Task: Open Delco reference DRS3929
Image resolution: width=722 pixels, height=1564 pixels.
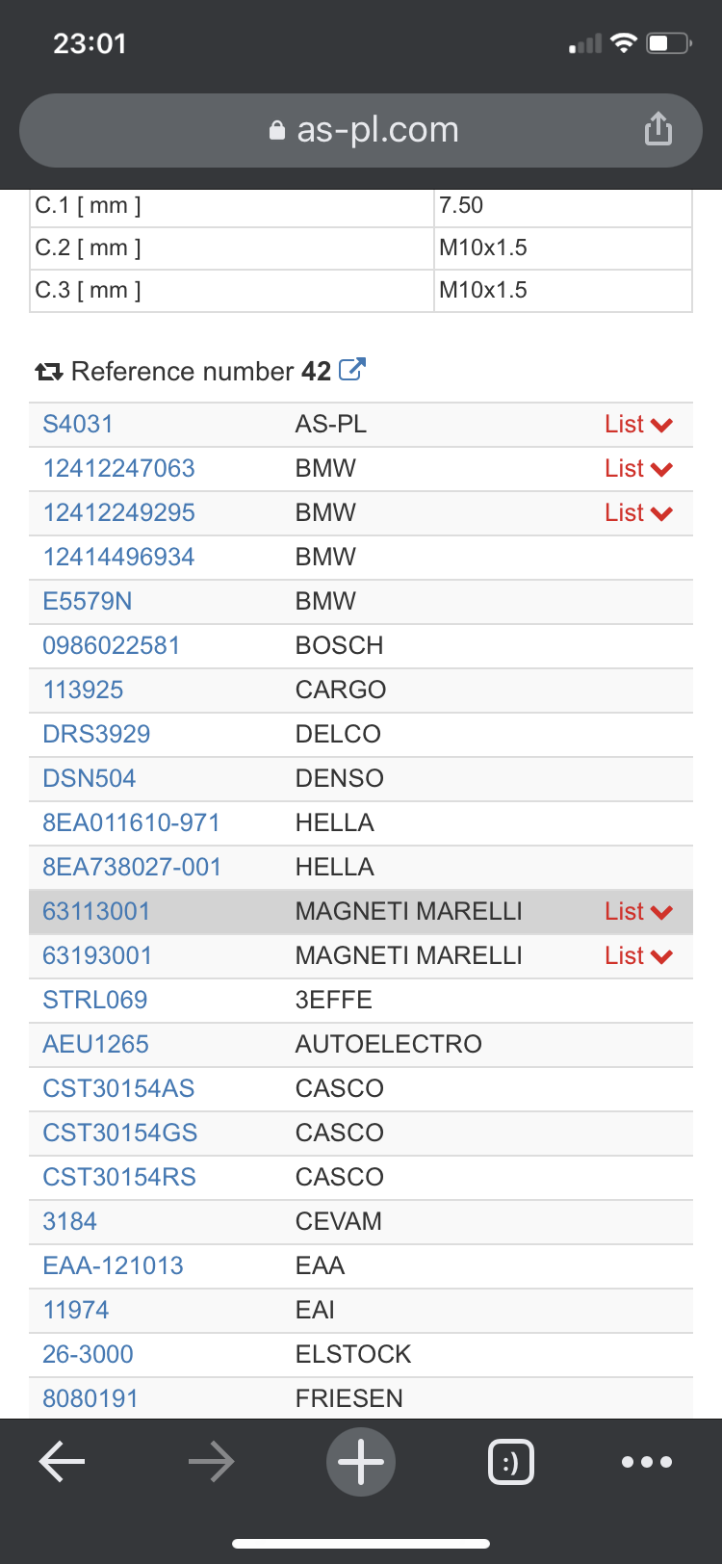Action: (x=96, y=734)
